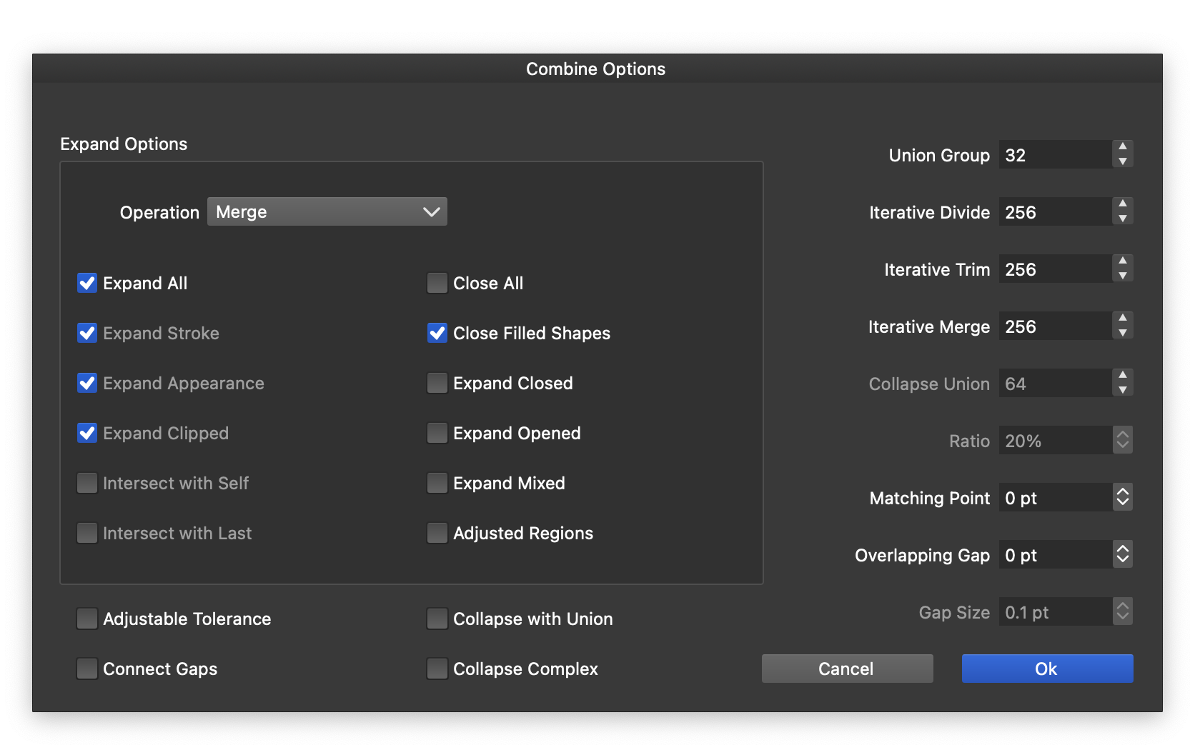Enable the Expand Opened option
The image size is (1195, 750).
click(437, 434)
